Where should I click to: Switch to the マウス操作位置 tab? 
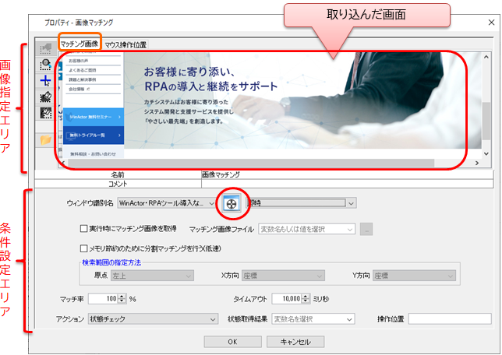pos(125,45)
